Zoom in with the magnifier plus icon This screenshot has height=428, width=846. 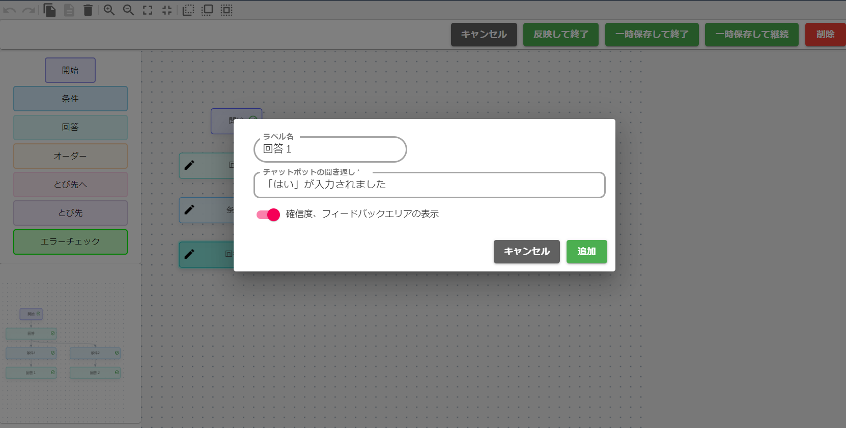(x=109, y=10)
